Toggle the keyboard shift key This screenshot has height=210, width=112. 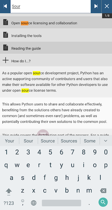[x=9, y=191]
